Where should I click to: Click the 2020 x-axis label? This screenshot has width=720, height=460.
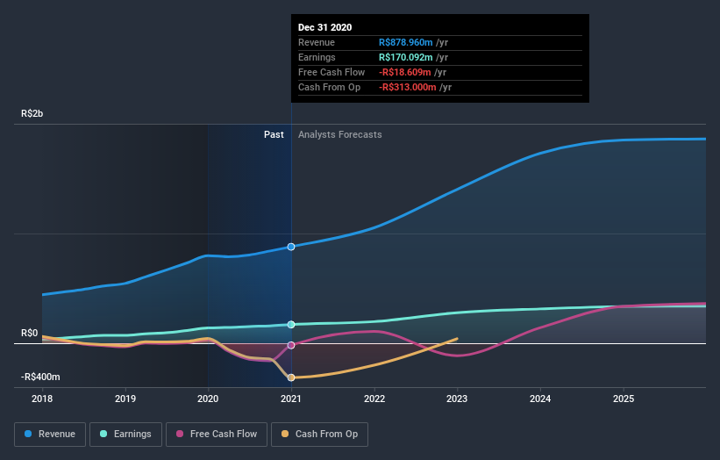(208, 398)
